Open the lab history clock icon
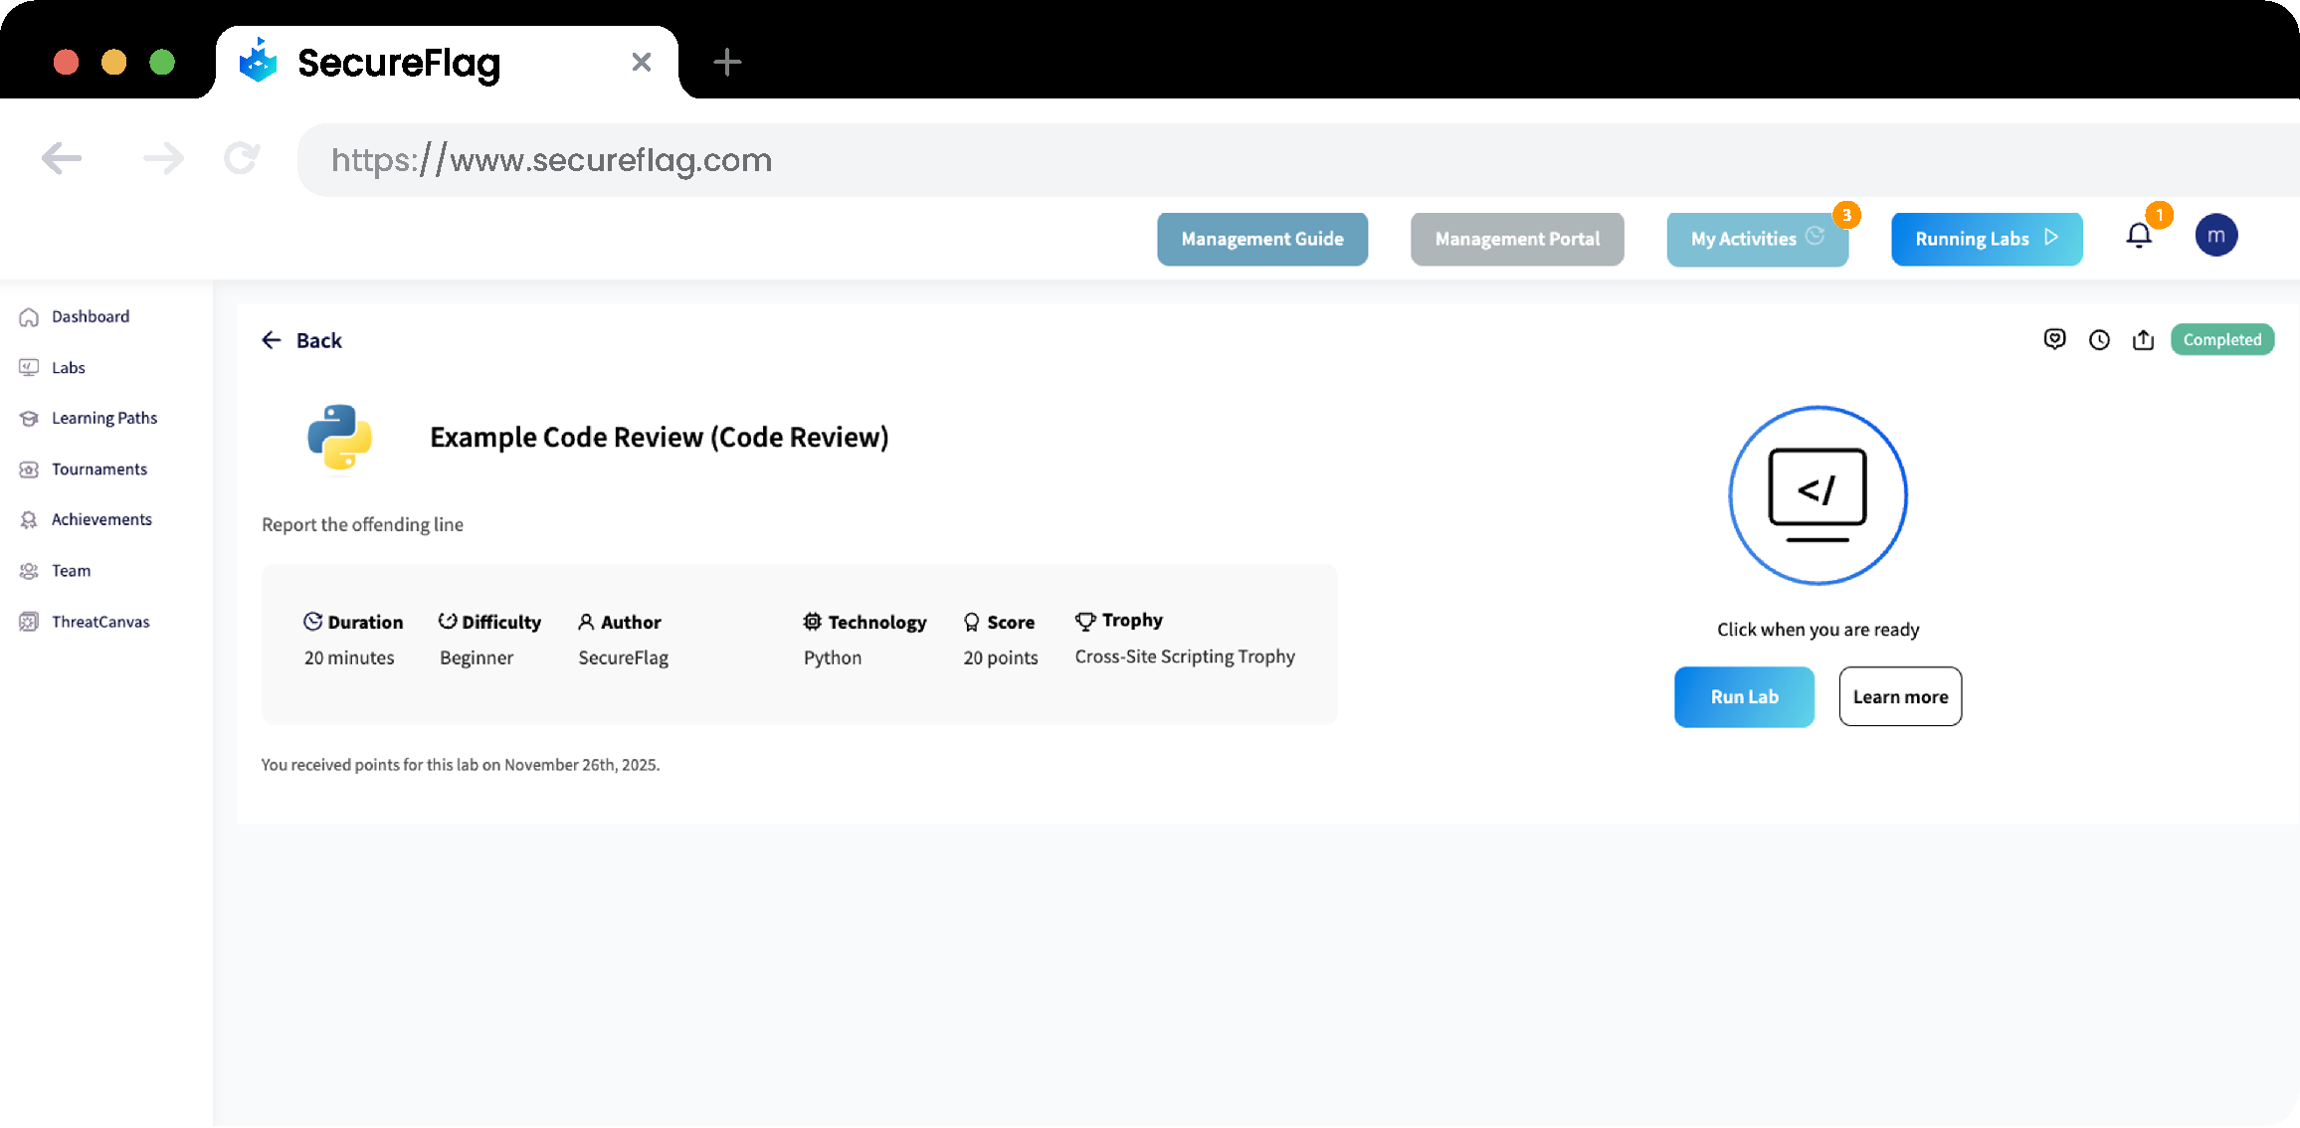2300x1128 pixels. point(2099,339)
